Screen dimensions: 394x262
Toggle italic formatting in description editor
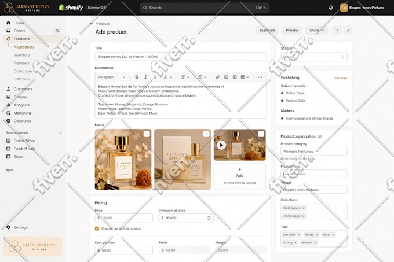[145, 77]
